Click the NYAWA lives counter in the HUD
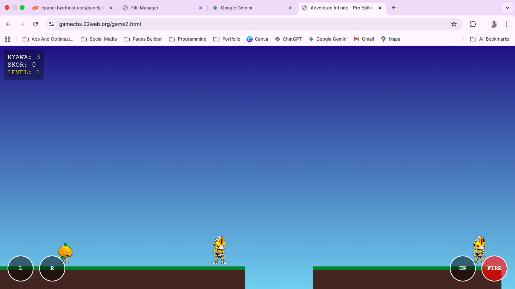This screenshot has height=289, width=515. 23,57
